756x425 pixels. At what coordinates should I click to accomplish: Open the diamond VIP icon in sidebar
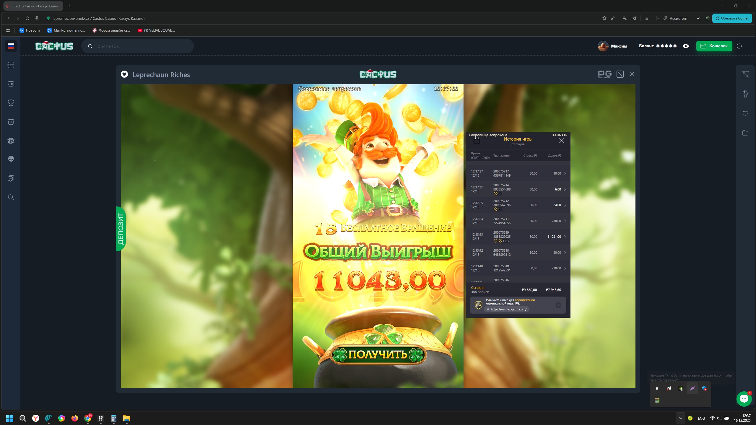pyautogui.click(x=11, y=159)
